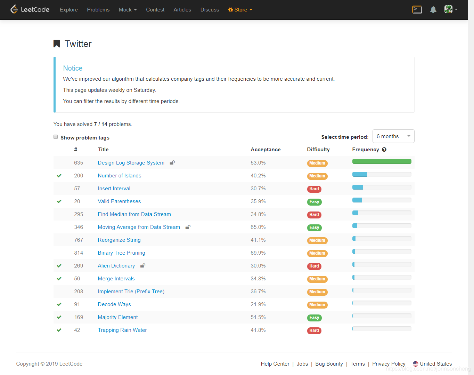The height and width of the screenshot is (375, 474).
Task: Open Binary Tree Pruning problem
Action: click(x=122, y=253)
